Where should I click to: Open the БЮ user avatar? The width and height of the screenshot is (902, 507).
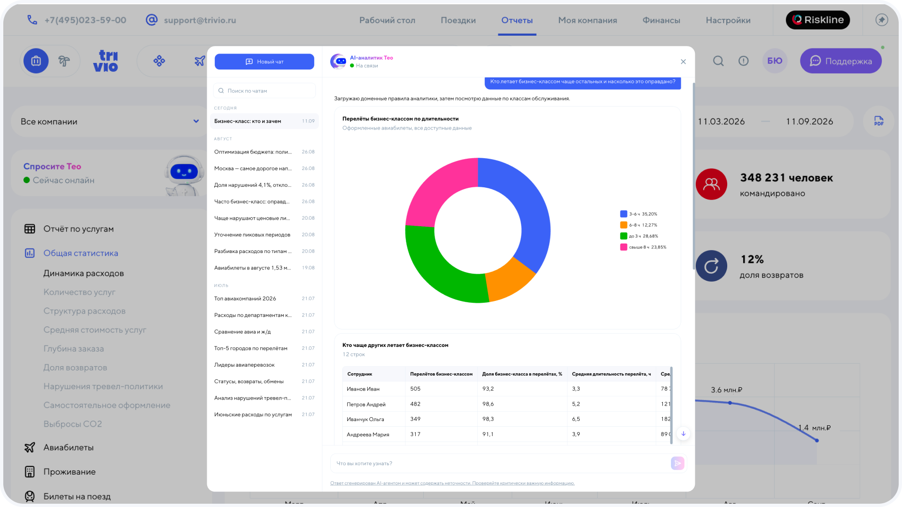pos(775,61)
